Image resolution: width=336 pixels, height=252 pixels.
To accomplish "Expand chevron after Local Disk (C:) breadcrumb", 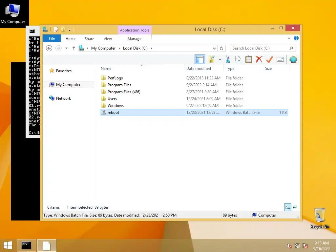I will (152, 48).
